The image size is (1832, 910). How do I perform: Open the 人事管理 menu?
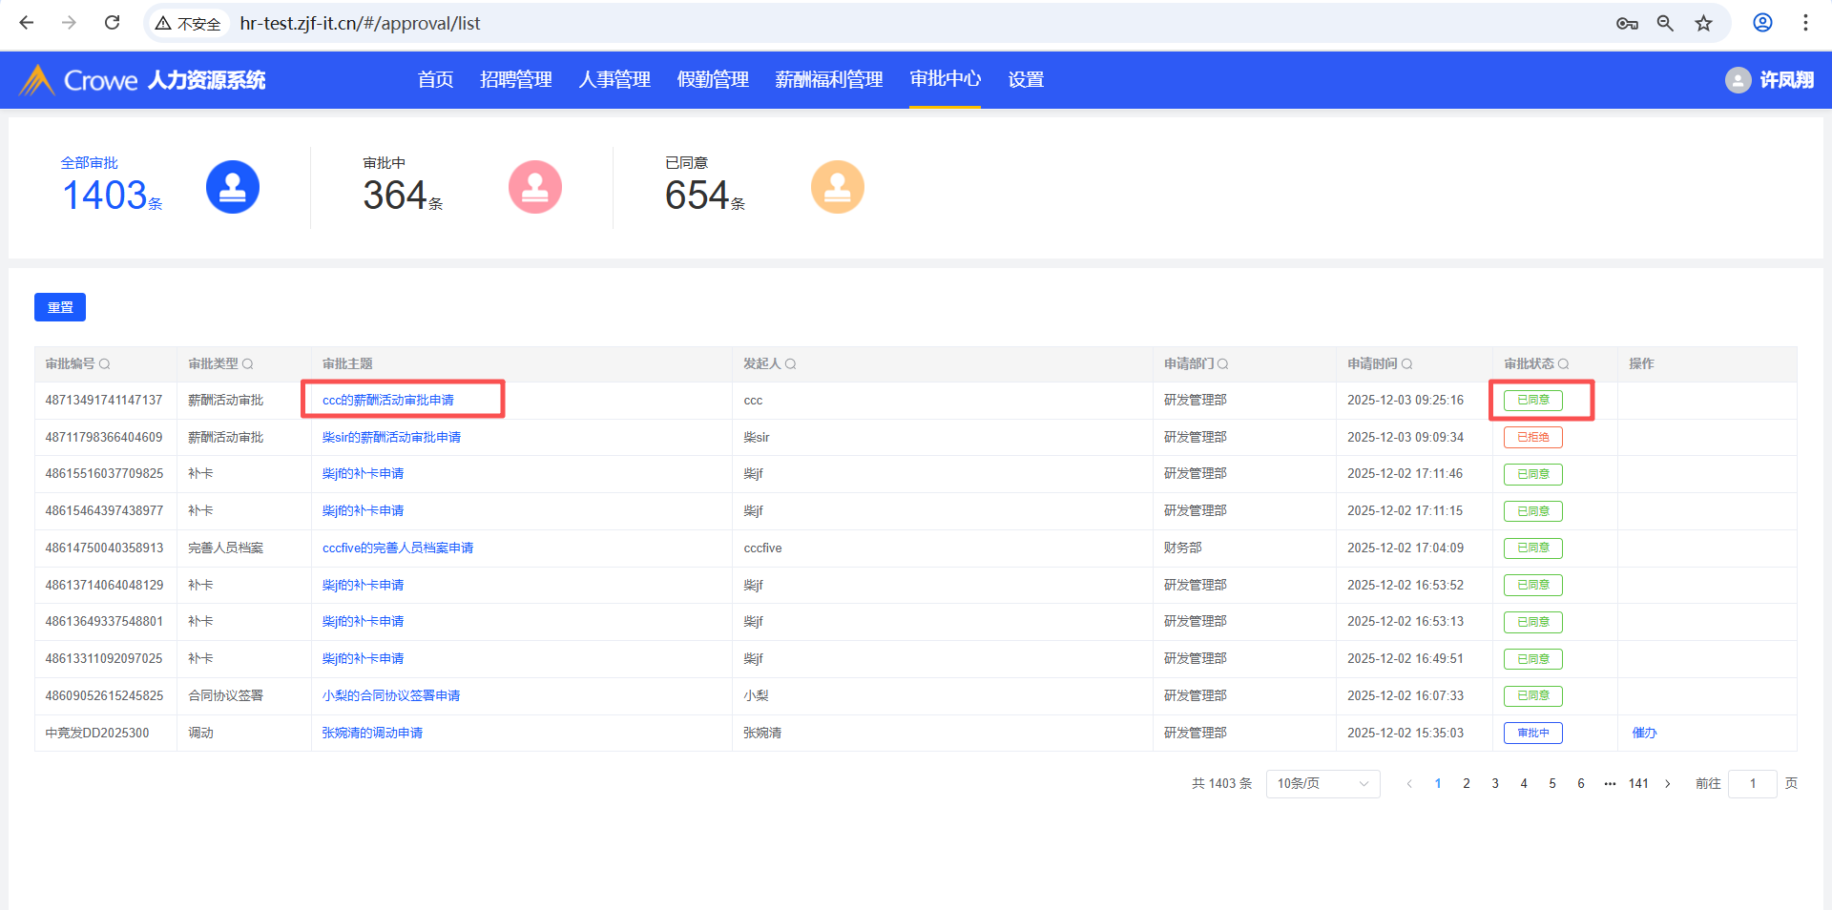tap(614, 80)
